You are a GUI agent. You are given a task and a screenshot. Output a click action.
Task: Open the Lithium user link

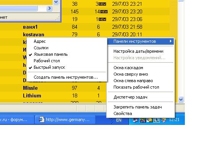tap(32, 96)
